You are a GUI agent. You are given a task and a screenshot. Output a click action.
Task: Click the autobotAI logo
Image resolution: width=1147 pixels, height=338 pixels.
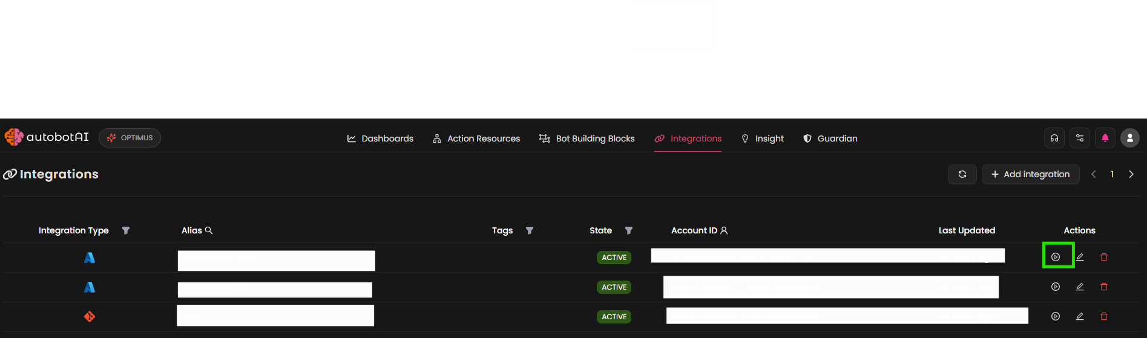pyautogui.click(x=47, y=137)
